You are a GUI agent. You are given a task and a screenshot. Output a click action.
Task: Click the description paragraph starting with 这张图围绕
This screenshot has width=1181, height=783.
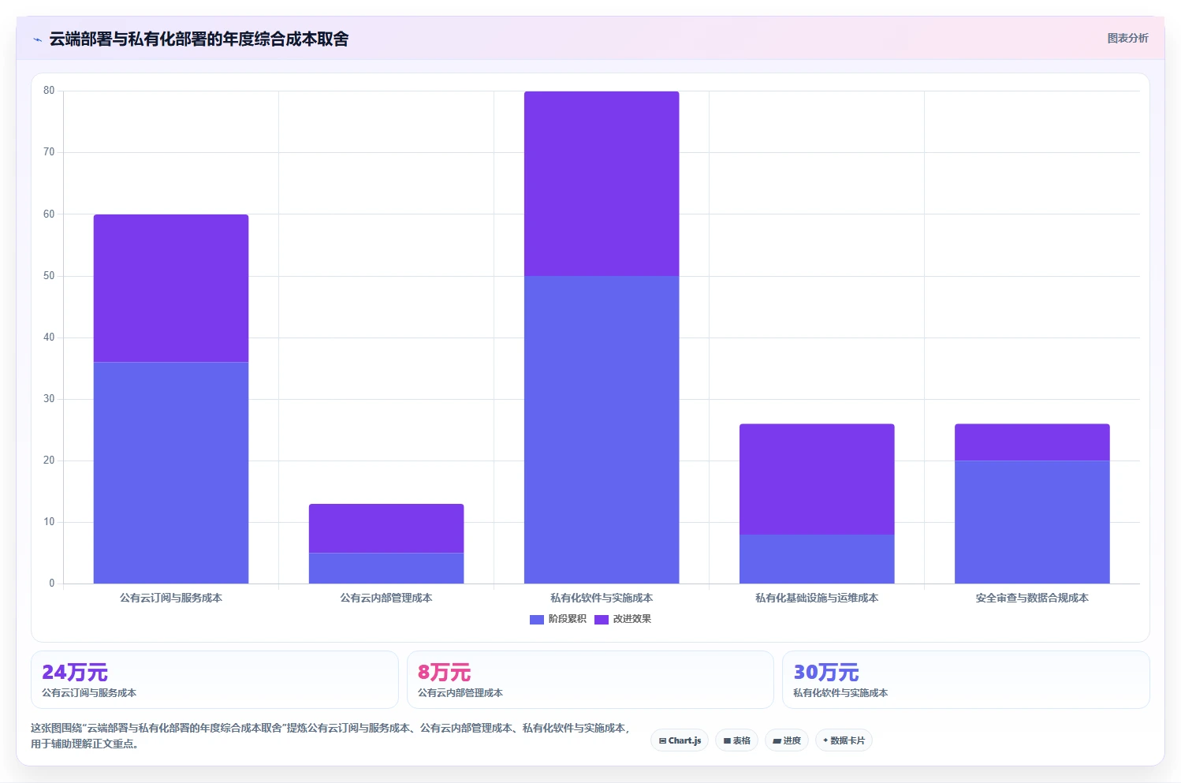coord(331,736)
